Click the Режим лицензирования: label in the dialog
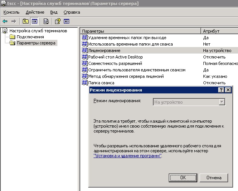The height and width of the screenshot is (191, 238). [x=117, y=101]
